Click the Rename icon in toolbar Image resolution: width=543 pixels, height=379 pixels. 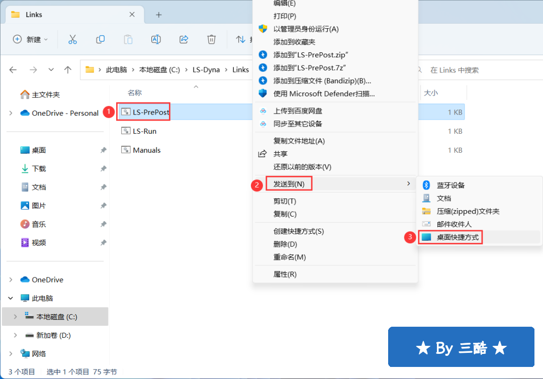tap(156, 39)
